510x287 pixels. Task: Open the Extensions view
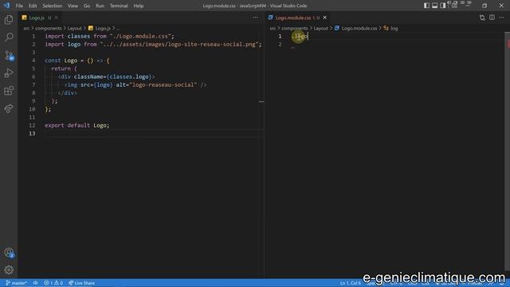click(9, 90)
